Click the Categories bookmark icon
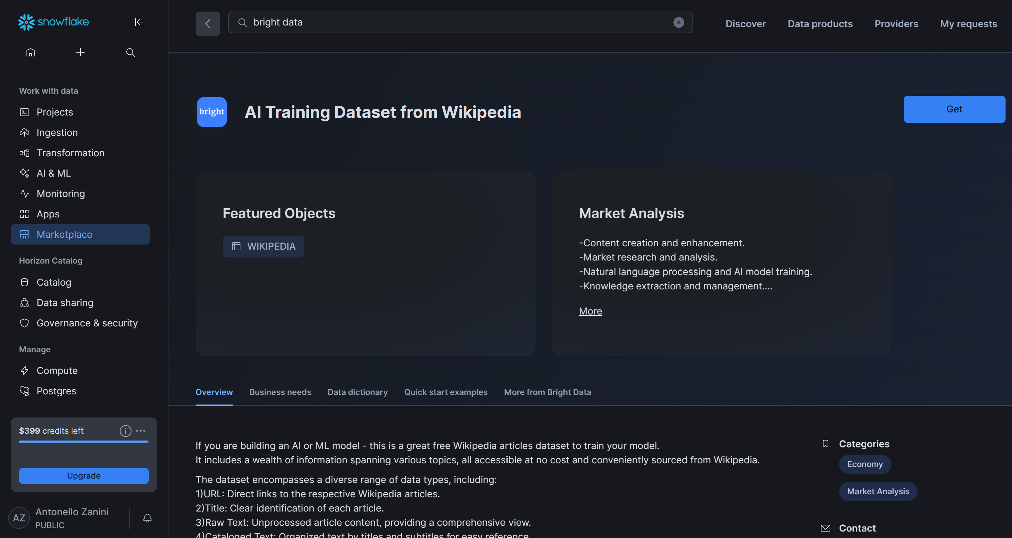1012x538 pixels. pyautogui.click(x=826, y=444)
